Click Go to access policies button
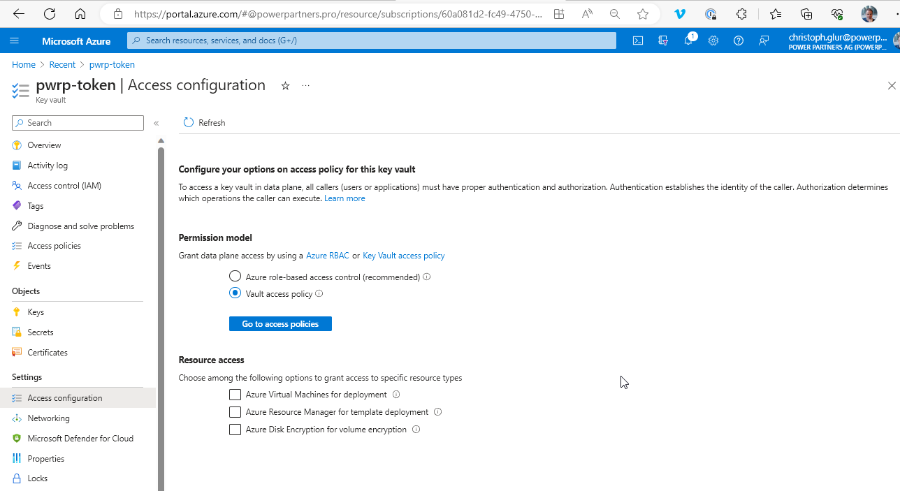The width and height of the screenshot is (900, 491). pyautogui.click(x=280, y=324)
